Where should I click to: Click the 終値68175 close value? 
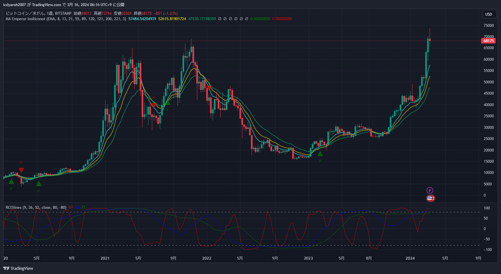pos(143,13)
